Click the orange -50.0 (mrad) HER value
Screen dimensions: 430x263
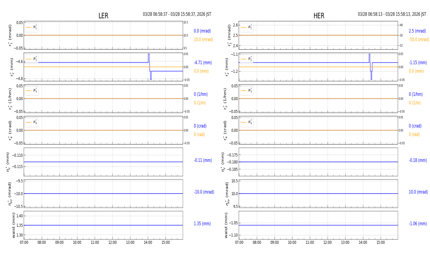tap(419, 40)
